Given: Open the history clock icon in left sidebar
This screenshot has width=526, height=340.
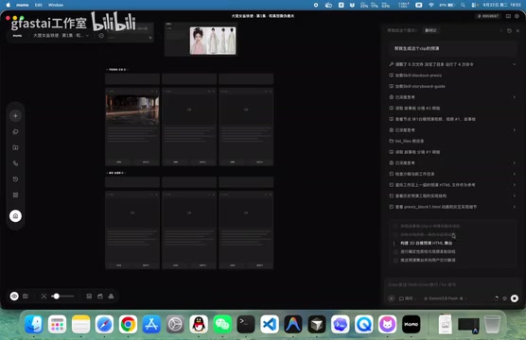Looking at the screenshot, I should pos(15,179).
